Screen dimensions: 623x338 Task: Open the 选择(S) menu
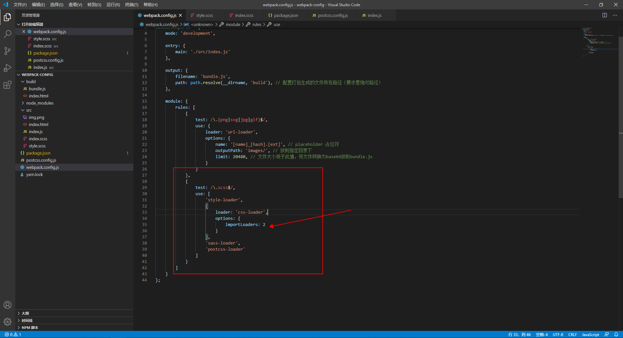coord(57,5)
